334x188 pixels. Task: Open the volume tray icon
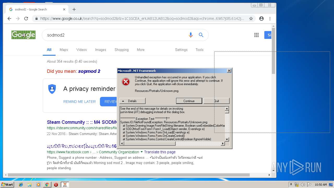coord(303,185)
